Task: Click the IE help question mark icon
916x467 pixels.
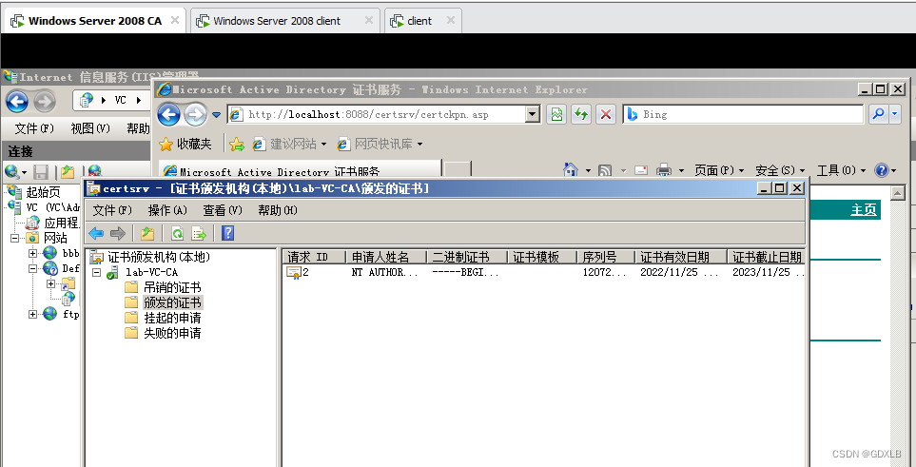Action: pos(881,170)
